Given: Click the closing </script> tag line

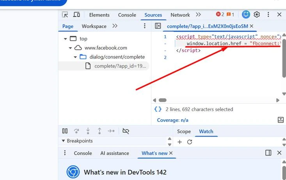Looking at the screenshot, I should [188, 50].
